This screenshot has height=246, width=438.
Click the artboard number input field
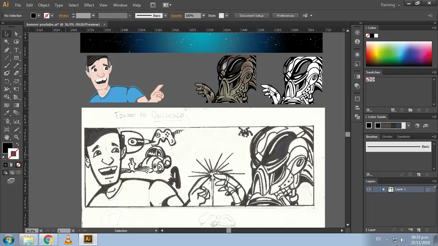[x=64, y=231]
